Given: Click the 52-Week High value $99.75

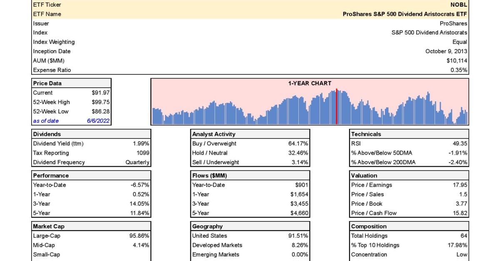Looking at the screenshot, I should [x=101, y=102].
